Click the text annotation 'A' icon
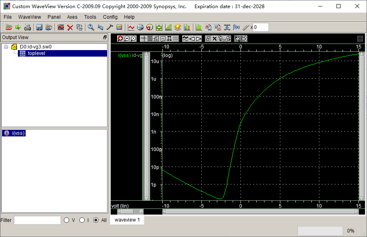367x237 pixels. 163,39
